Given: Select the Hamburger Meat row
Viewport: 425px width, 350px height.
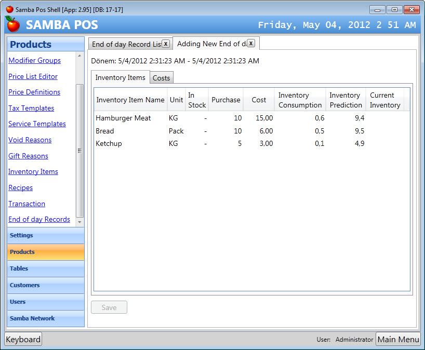Looking at the screenshot, I should (x=252, y=118).
